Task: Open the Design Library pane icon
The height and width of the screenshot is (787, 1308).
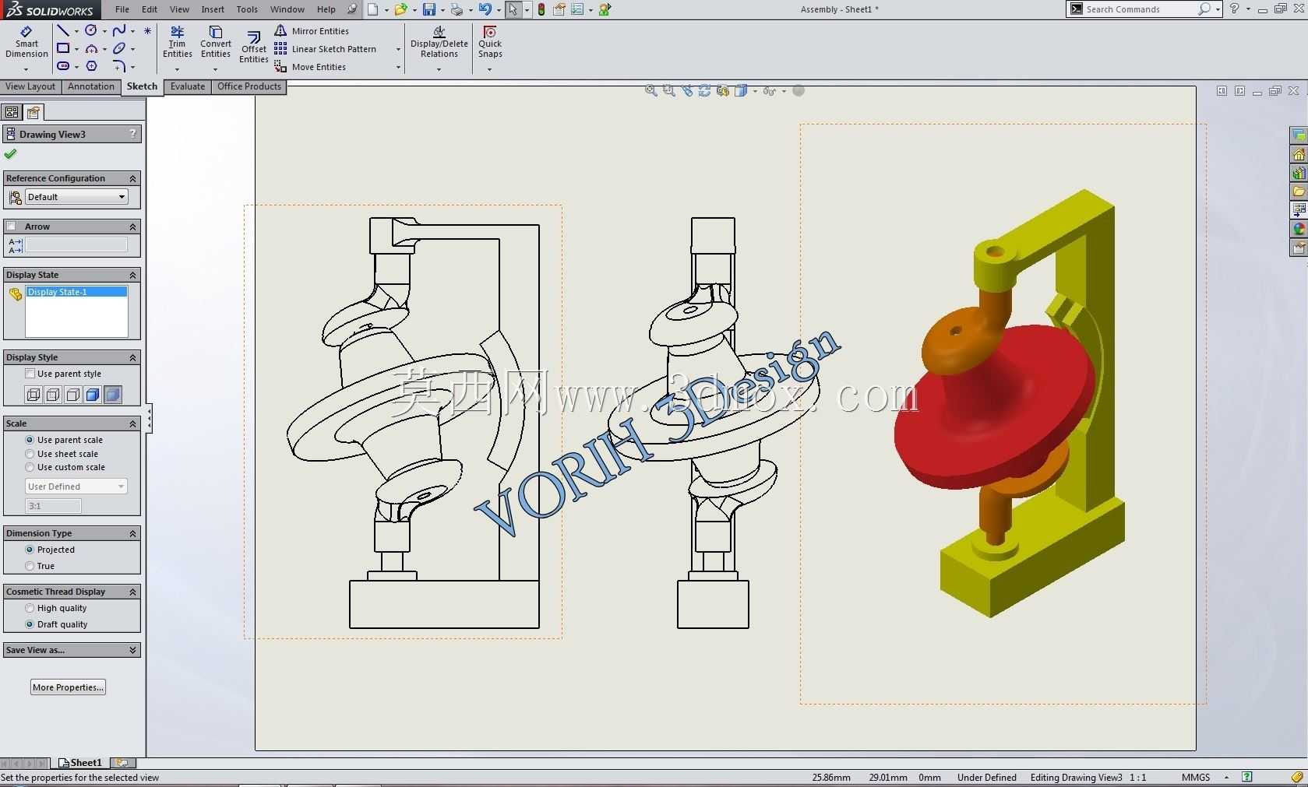Action: click(1299, 173)
